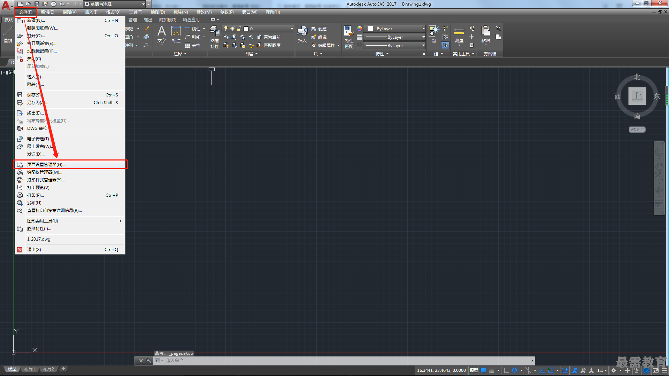669x376 pixels.
Task: Open the WCS dropdown below ViewCube
Action: (x=637, y=130)
